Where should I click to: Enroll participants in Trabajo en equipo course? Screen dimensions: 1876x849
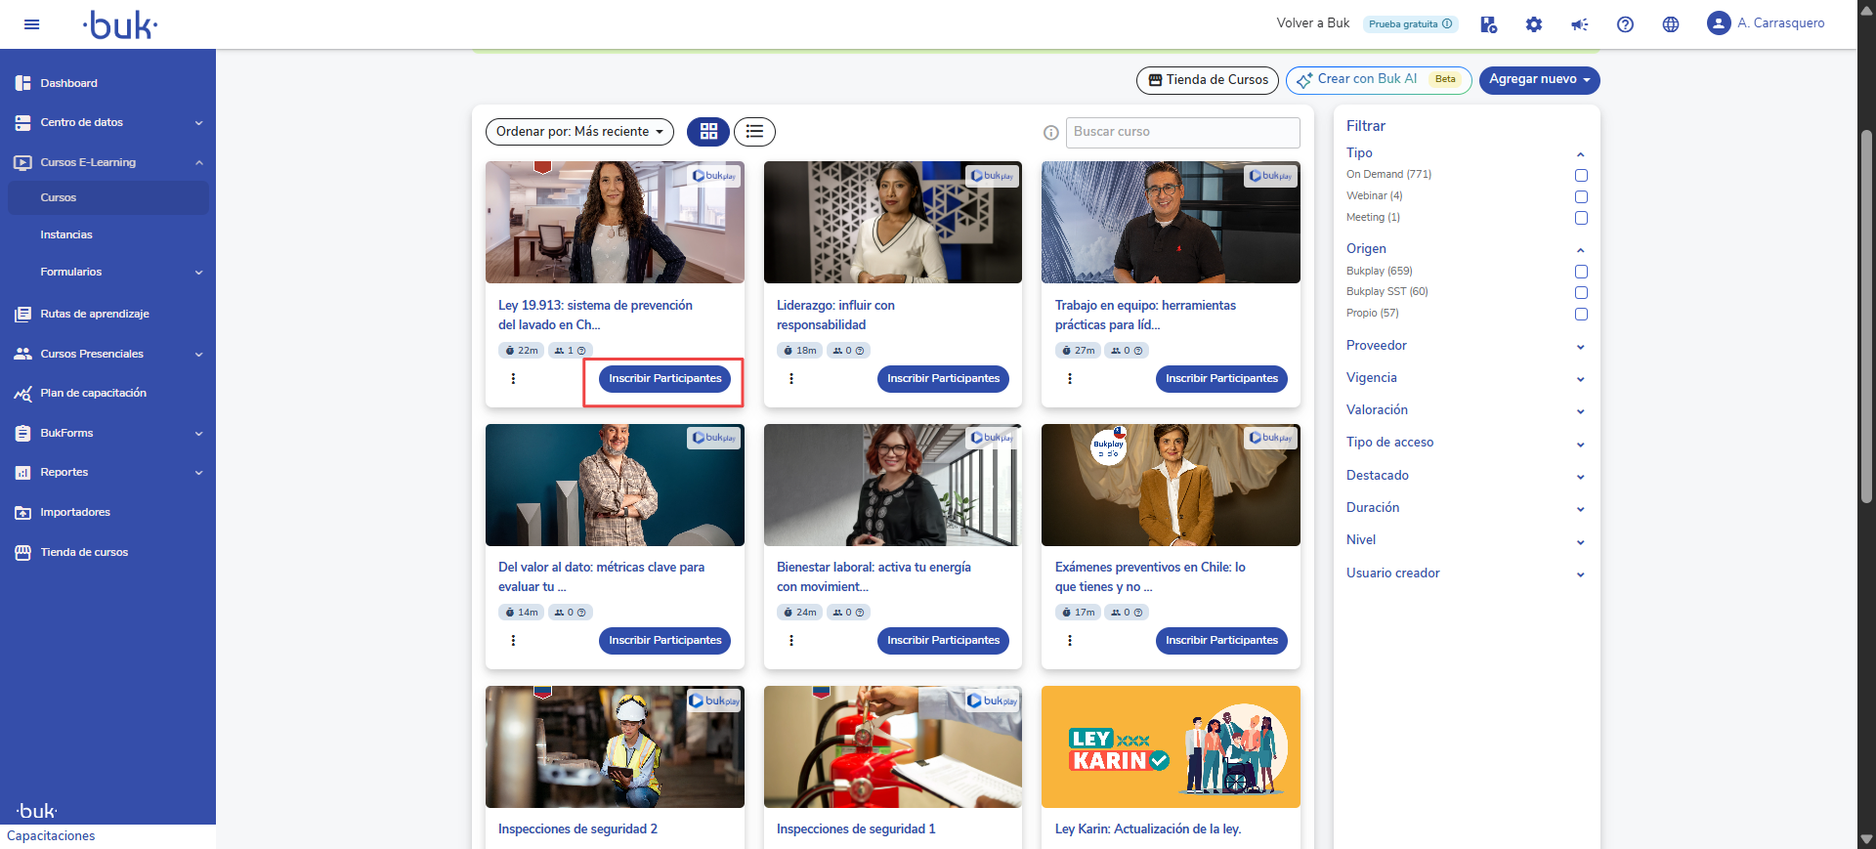click(x=1221, y=379)
